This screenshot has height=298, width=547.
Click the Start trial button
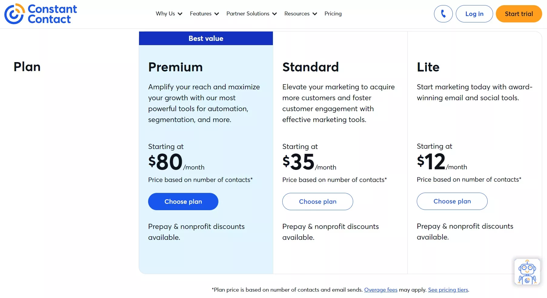point(519,14)
